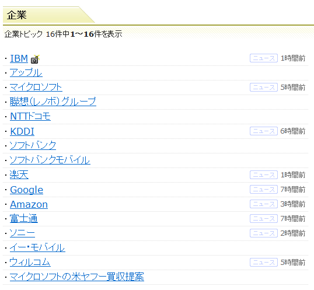Click the ニュース badge in the Amazon row
This screenshot has height=290, width=314.
(x=264, y=204)
